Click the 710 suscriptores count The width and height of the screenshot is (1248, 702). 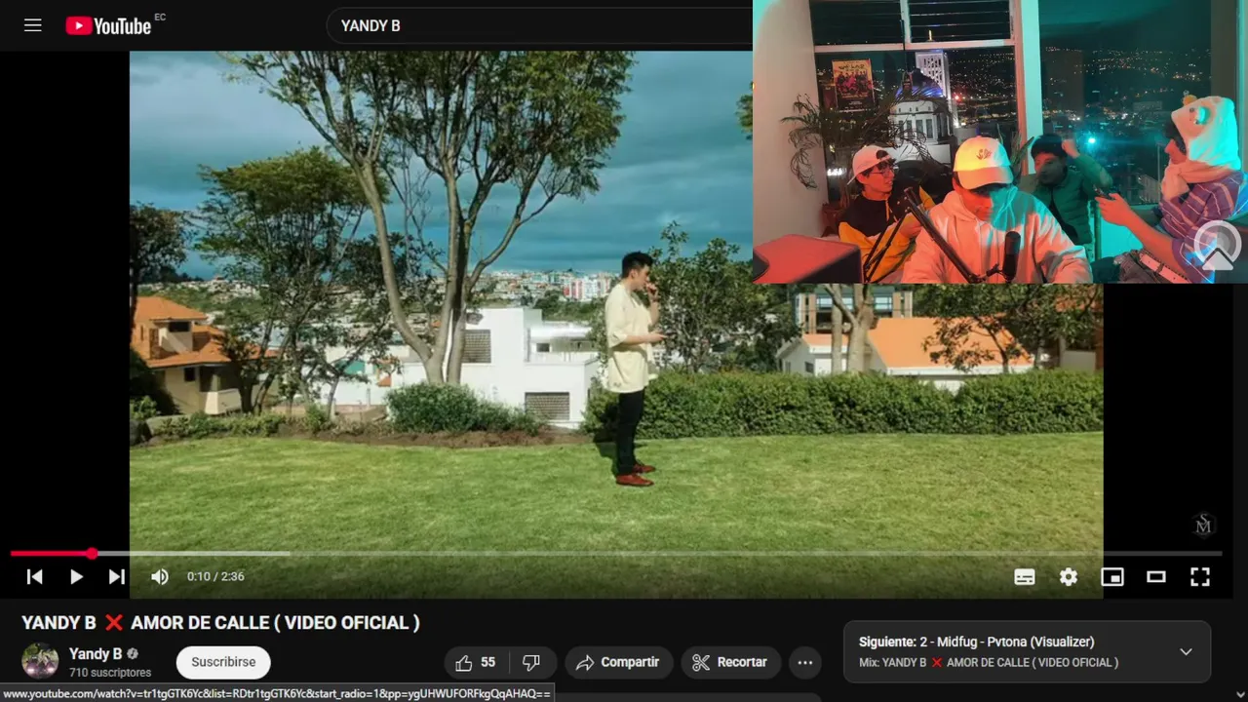coord(110,673)
